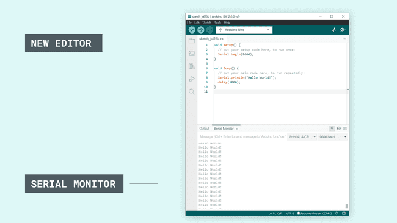Click Ln 11, Col 1 in status bar
The width and height of the screenshot is (397, 223).
click(x=276, y=213)
